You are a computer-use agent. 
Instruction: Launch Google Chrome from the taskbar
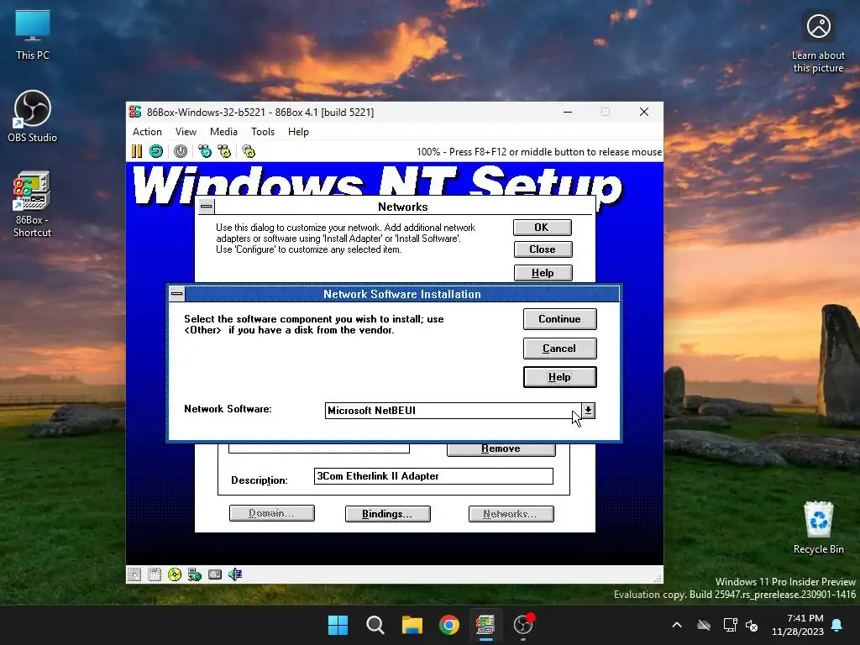(x=449, y=625)
